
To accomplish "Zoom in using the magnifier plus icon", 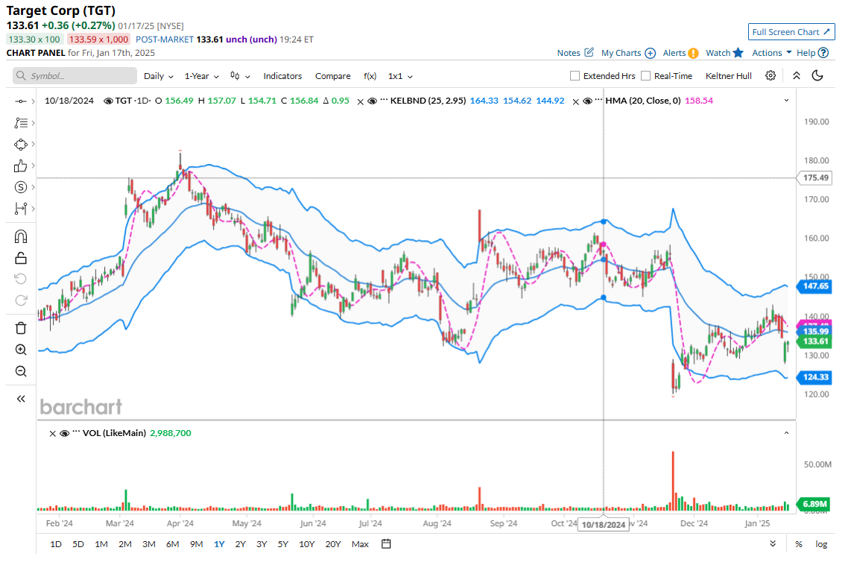I will (21, 350).
